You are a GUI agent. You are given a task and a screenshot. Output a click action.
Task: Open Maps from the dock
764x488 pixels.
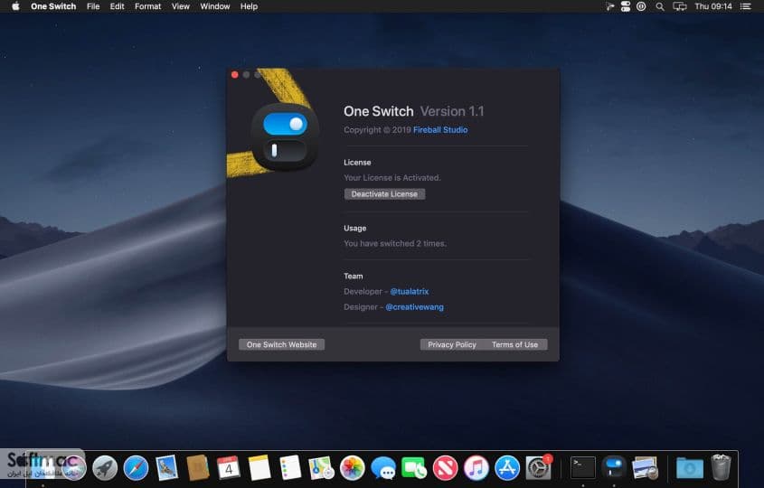coord(321,467)
